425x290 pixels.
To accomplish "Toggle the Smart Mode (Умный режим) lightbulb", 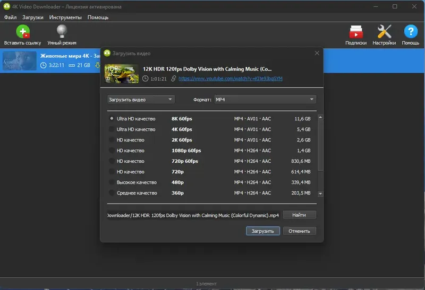I will click(62, 31).
